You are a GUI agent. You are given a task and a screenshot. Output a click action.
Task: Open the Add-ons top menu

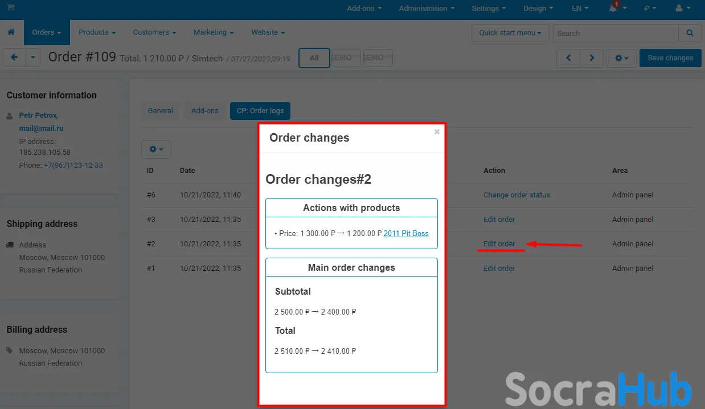[x=364, y=9]
